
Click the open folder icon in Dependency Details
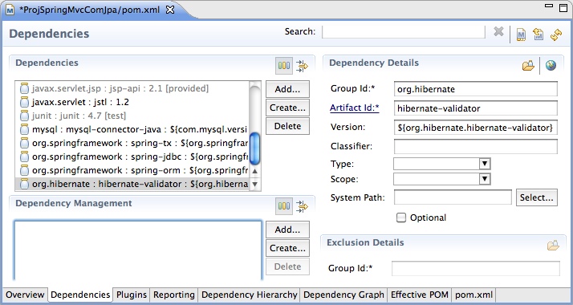coord(528,65)
